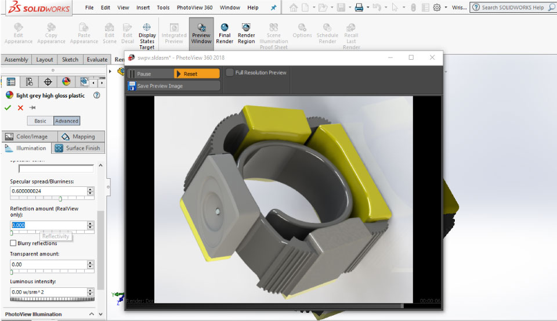
Task: Open the File menu
Action: coord(89,8)
